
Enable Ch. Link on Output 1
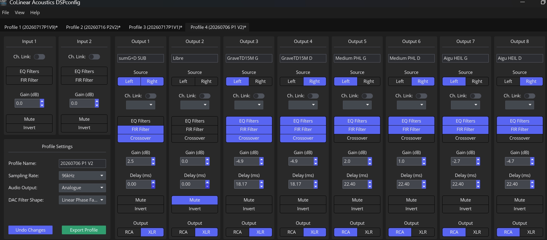(151, 96)
